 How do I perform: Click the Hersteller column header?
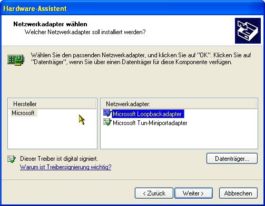pyautogui.click(x=52, y=104)
